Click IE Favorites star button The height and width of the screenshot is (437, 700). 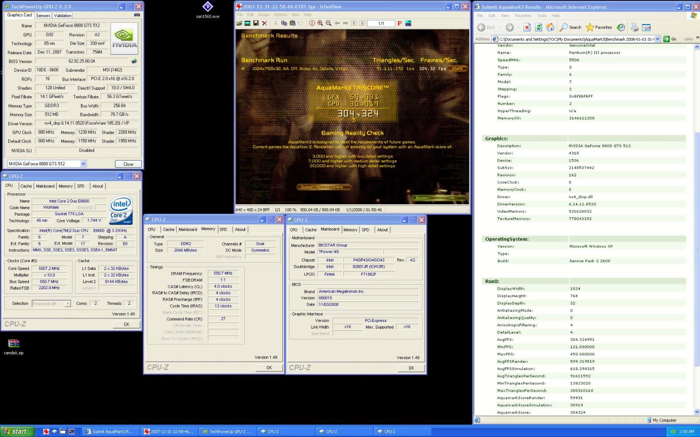[599, 27]
